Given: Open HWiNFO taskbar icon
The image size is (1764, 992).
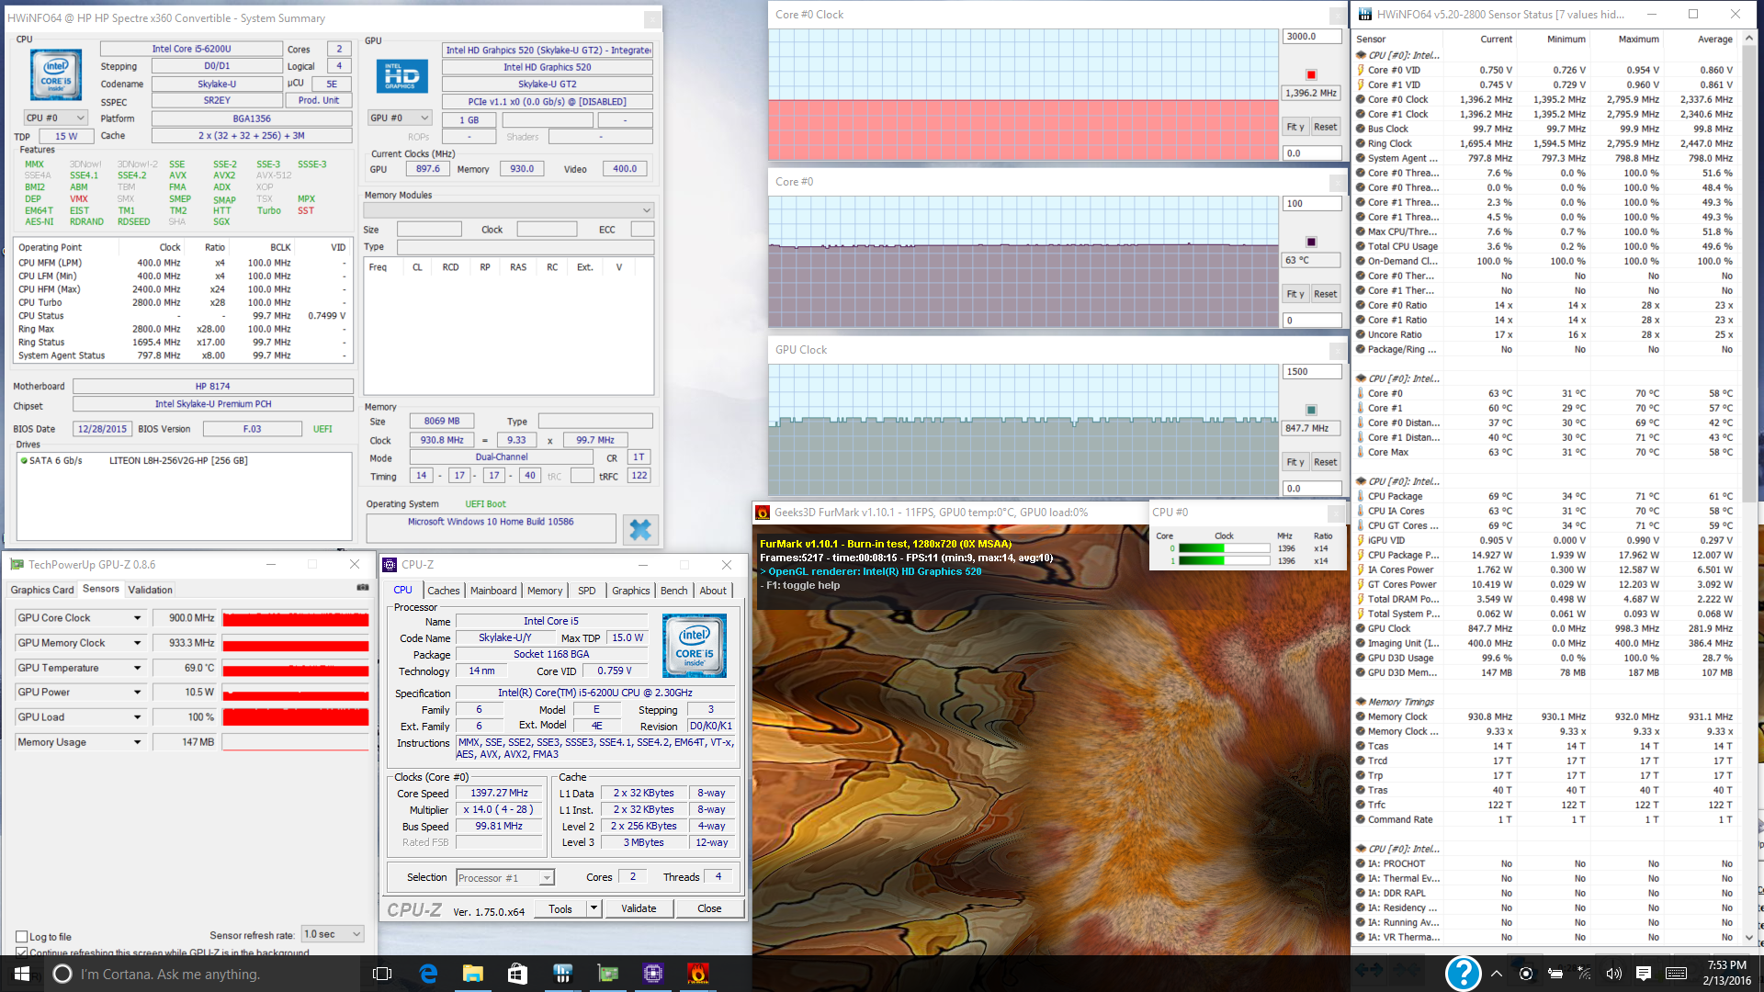Looking at the screenshot, I should pos(563,974).
